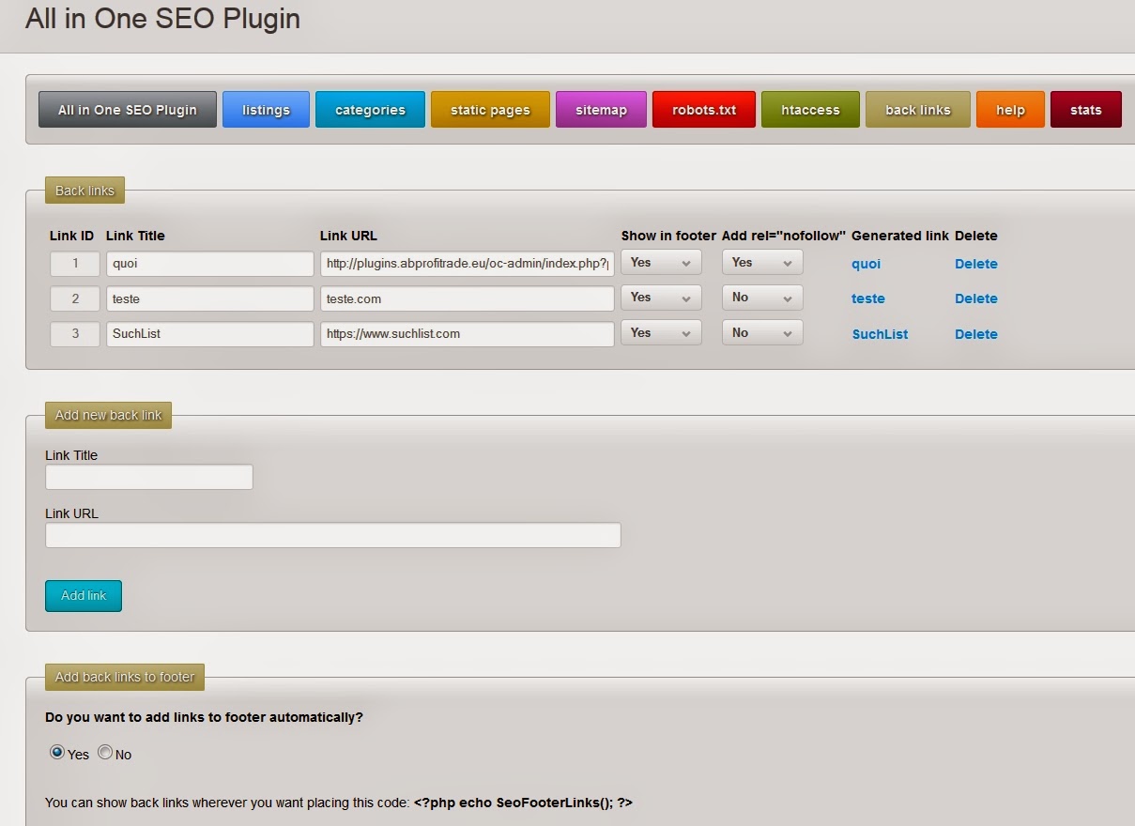Viewport: 1135px width, 826px height.
Task: Switch to the listings tab
Action: tap(266, 110)
